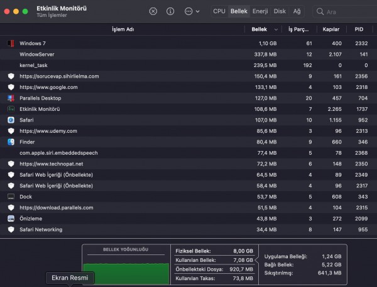Click the Tüm İşlemler window subtitle
The width and height of the screenshot is (377, 287).
52,15
